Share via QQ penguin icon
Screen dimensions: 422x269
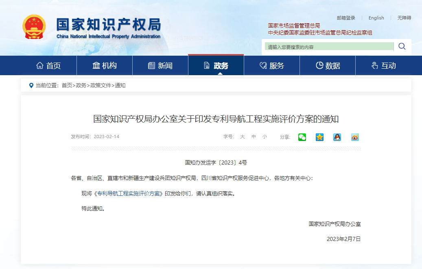click(337, 137)
